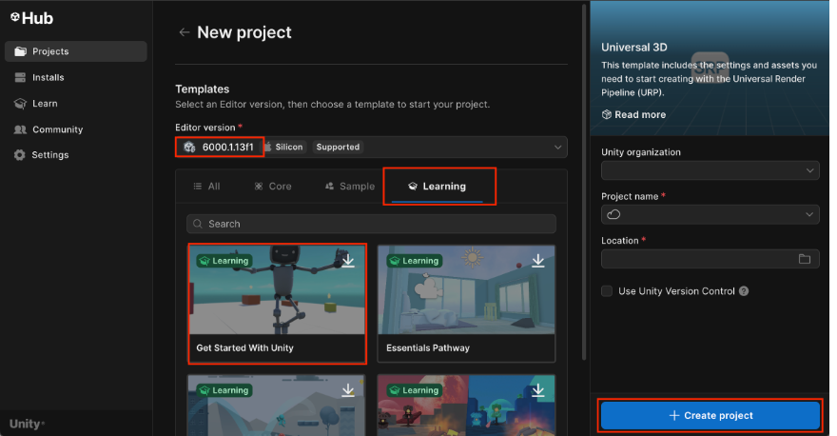The width and height of the screenshot is (837, 436).
Task: Go back using the arrow beside New project
Action: click(x=185, y=32)
